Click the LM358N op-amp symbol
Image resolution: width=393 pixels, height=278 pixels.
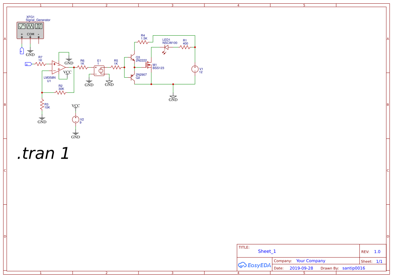(x=58, y=68)
